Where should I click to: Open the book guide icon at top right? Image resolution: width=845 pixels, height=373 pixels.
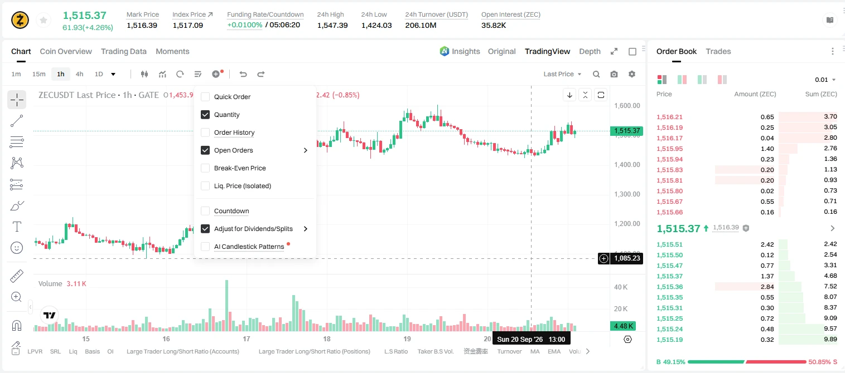[830, 20]
